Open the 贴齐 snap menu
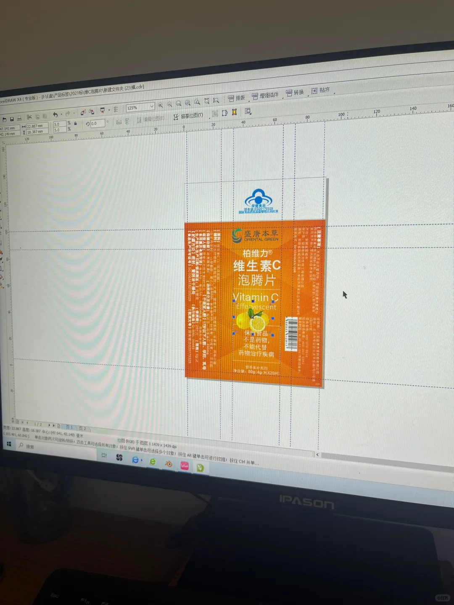 pos(321,90)
